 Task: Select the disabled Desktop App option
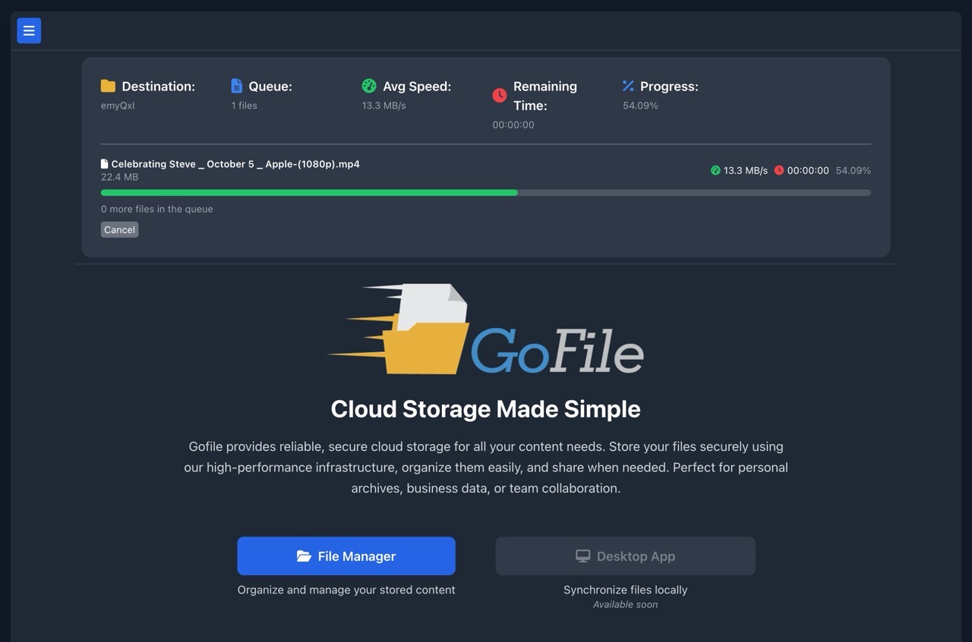coord(625,555)
